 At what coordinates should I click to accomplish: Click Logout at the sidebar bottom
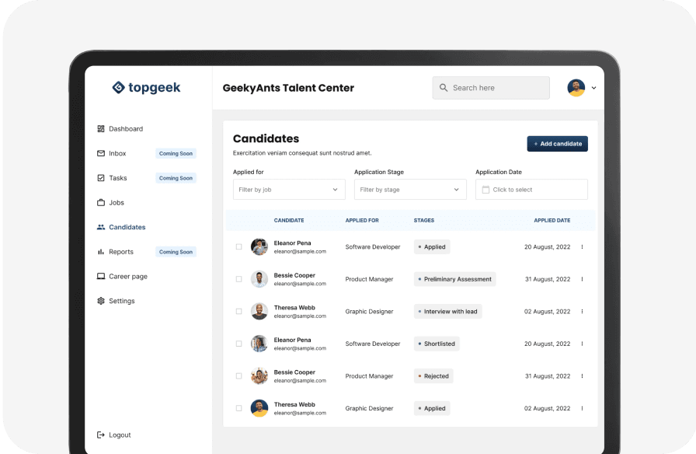(x=115, y=435)
